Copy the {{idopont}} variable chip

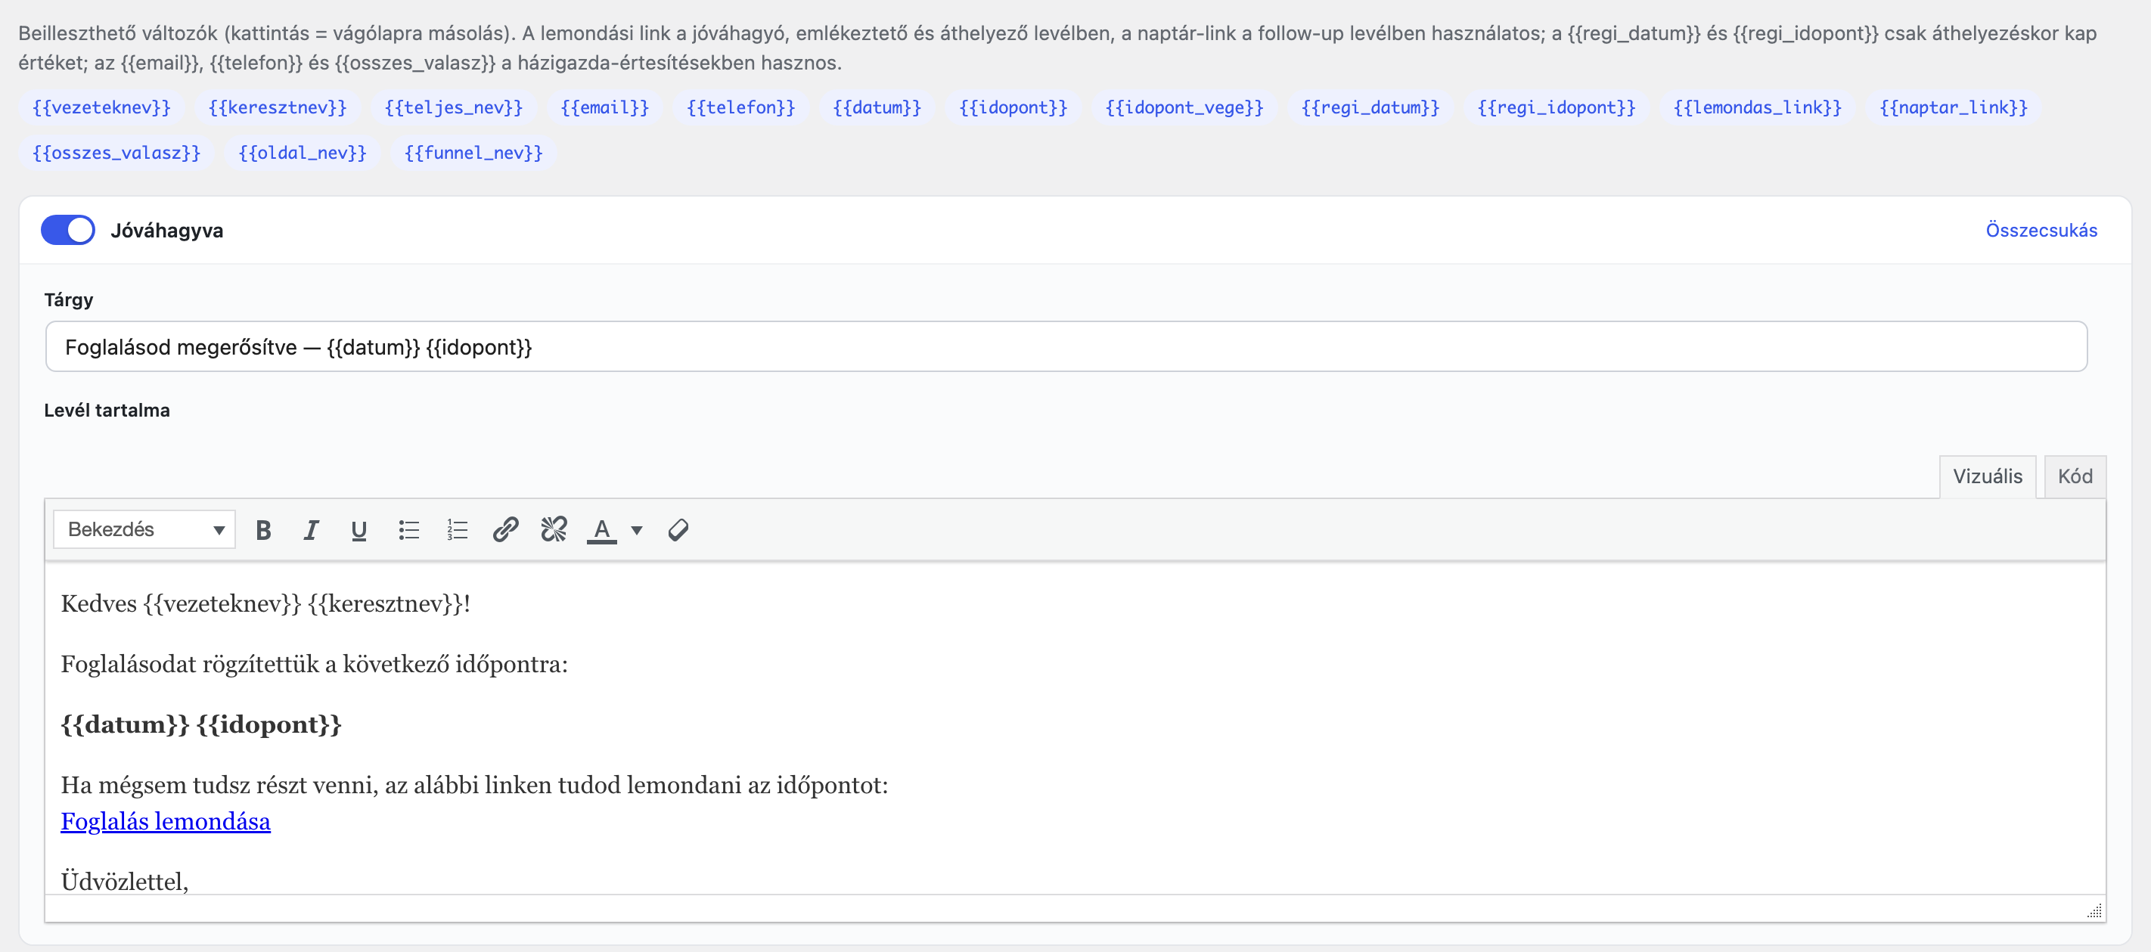coord(1013,107)
